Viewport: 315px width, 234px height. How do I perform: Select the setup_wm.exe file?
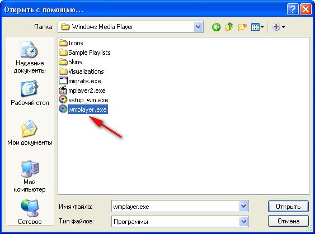point(84,100)
